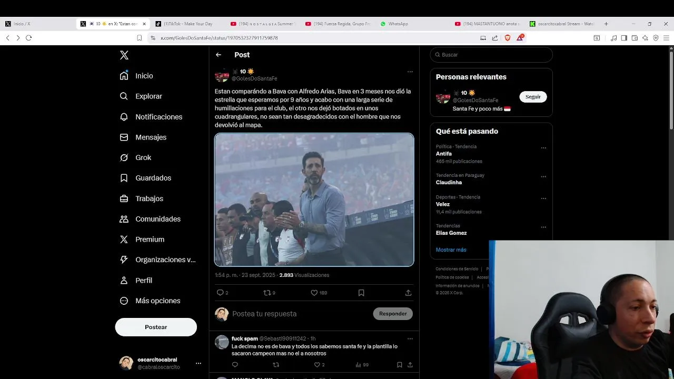The height and width of the screenshot is (379, 674).
Task: Open Velez trend options dots
Action: click(x=543, y=198)
